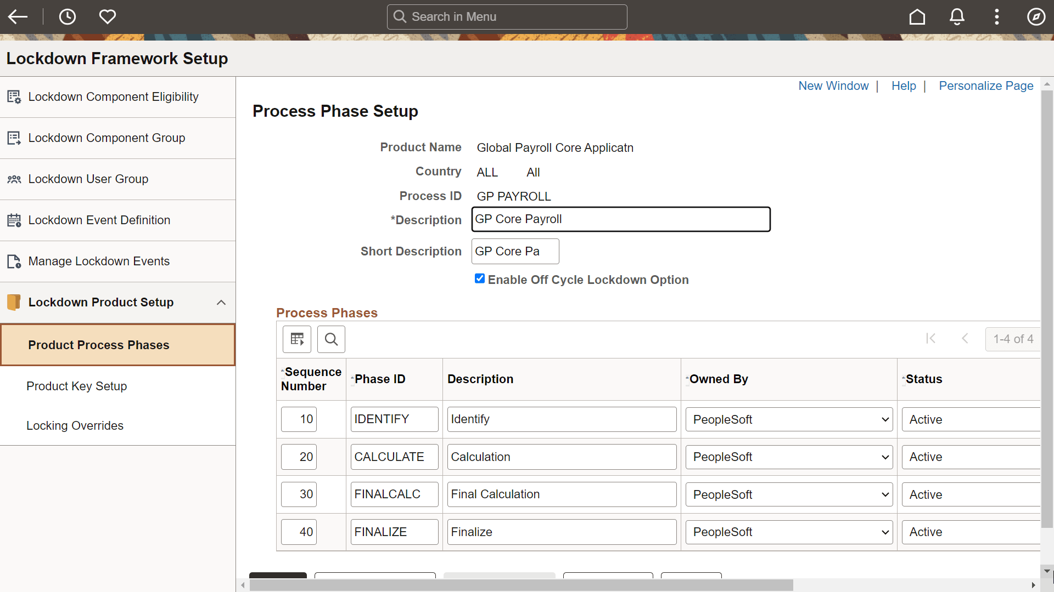Viewport: 1054px width, 592px height.
Task: Click inside the Description input field
Action: point(620,219)
